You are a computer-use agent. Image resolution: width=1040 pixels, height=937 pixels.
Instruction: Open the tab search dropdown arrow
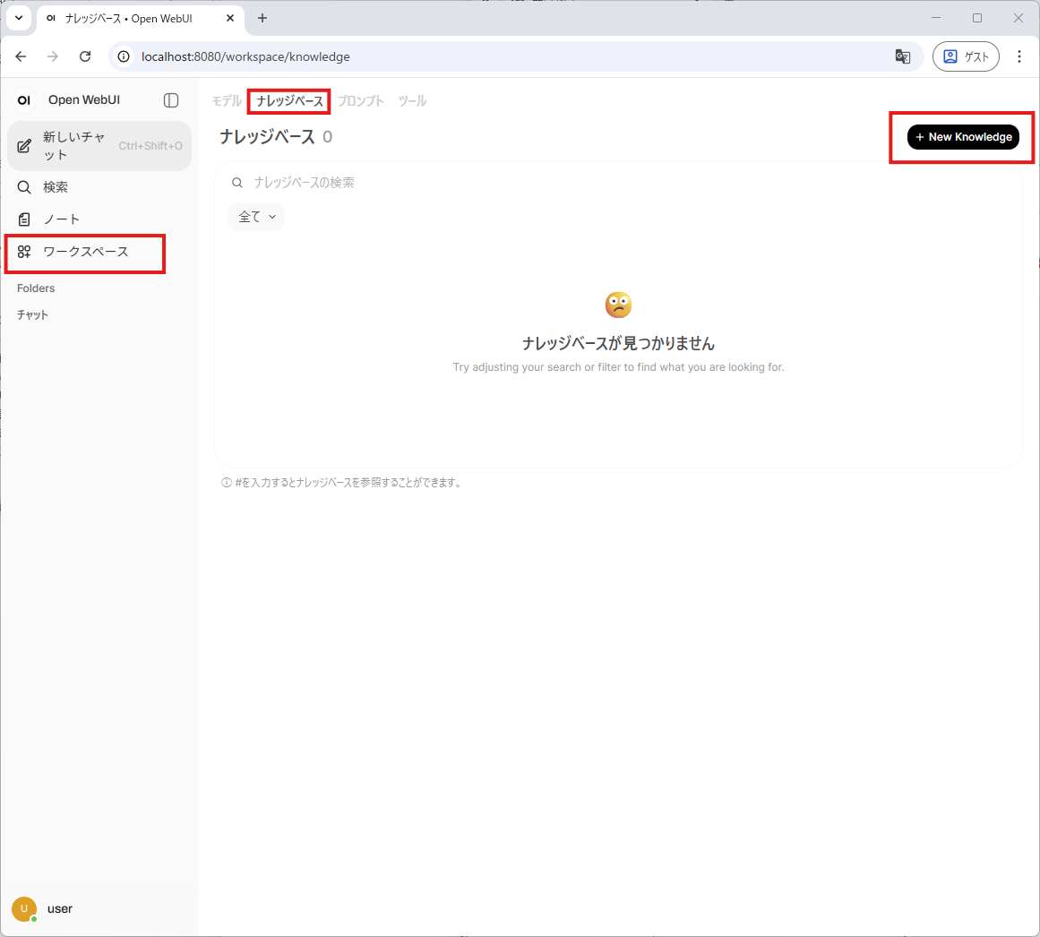(19, 18)
